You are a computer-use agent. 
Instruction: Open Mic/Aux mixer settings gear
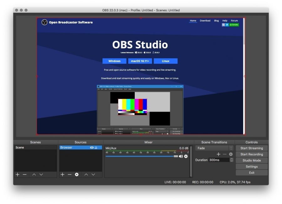(186, 156)
